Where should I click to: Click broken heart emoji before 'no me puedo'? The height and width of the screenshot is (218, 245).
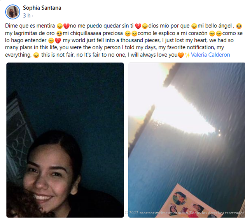[x=66, y=26]
